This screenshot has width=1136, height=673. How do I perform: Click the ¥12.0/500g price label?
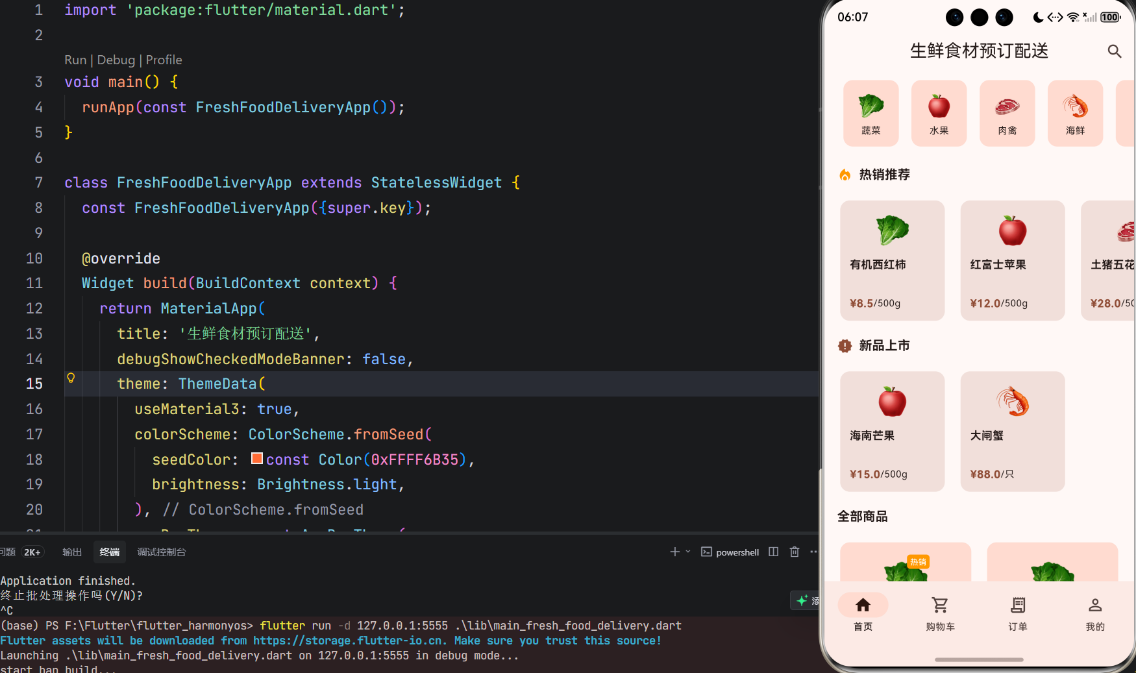[998, 303]
